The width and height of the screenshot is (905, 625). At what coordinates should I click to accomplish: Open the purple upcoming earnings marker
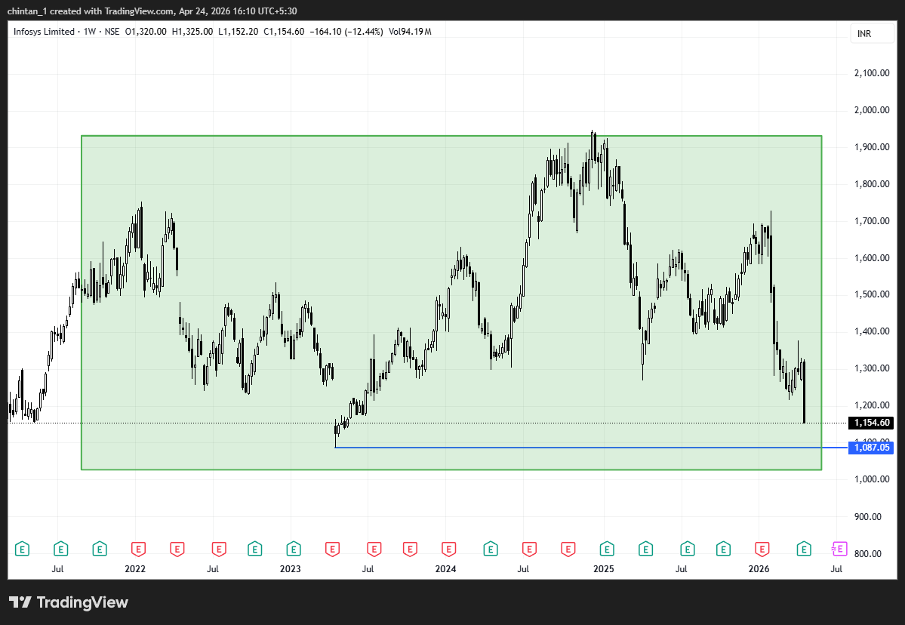click(839, 549)
